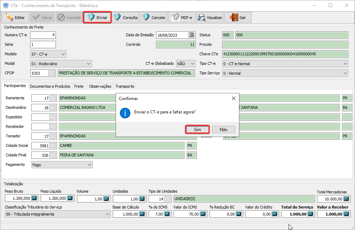This screenshot has height=230, width=355.
Task: Open the Observações tab
Action: (x=100, y=86)
